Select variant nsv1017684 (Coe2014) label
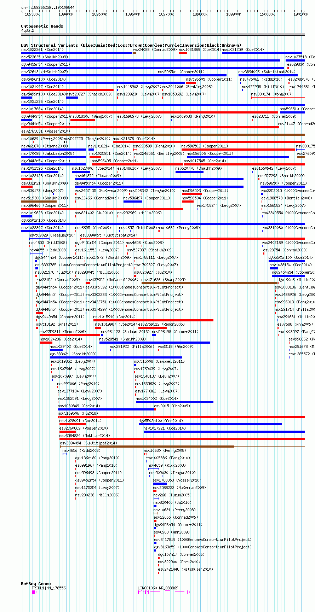 coord(42,109)
